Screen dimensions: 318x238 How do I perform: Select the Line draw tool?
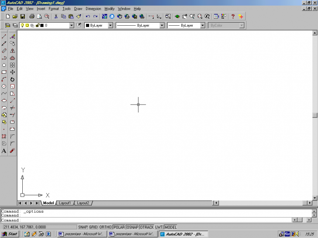click(4, 37)
